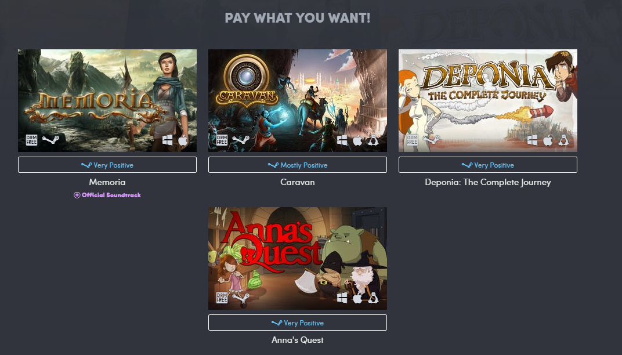
Task: Click the DRM Free icon on Anna's Quest
Action: coord(222,298)
